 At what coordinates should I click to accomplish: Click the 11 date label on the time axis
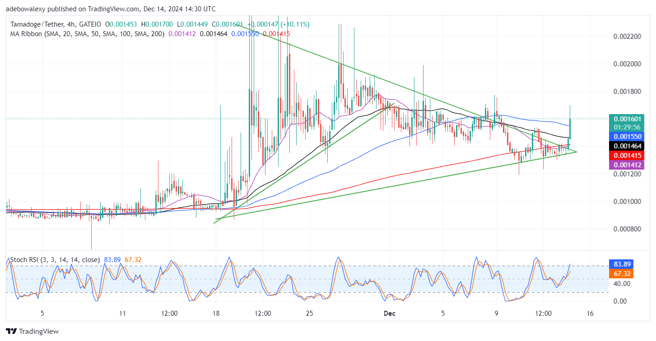pyautogui.click(x=122, y=313)
